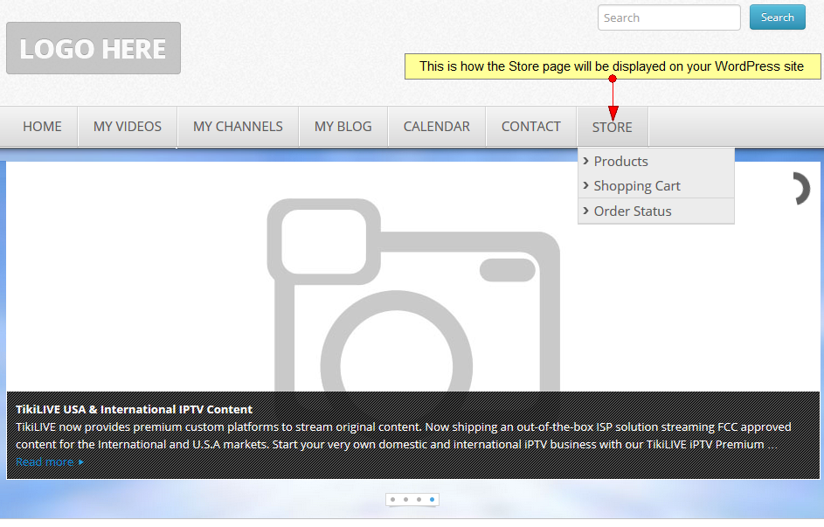Screen dimensions: 824x527
Task: Open the CONTACT page
Action: coord(530,127)
